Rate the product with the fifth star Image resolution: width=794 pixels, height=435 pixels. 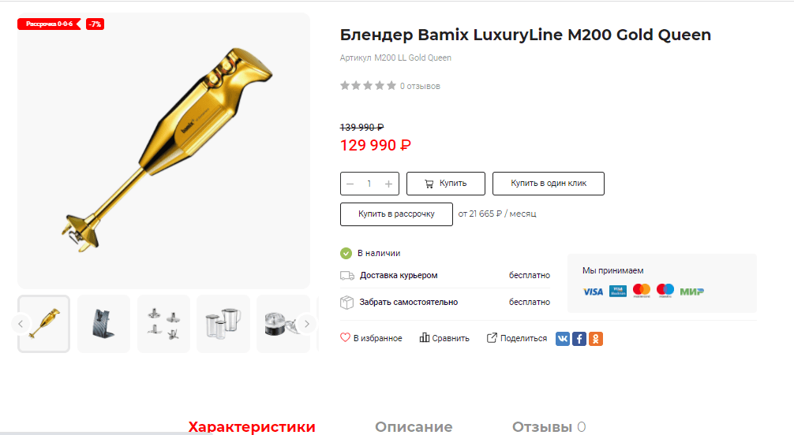pos(391,85)
